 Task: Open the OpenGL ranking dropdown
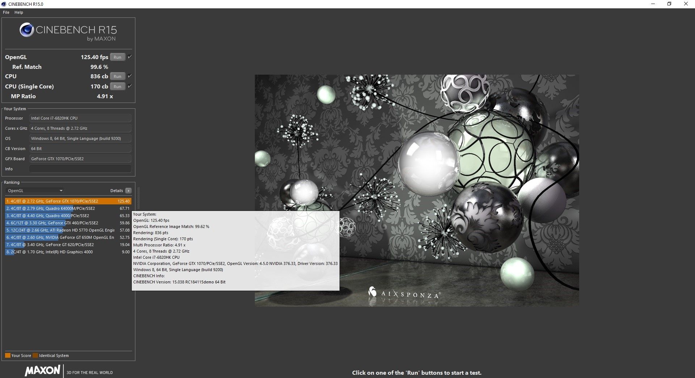pyautogui.click(x=35, y=191)
